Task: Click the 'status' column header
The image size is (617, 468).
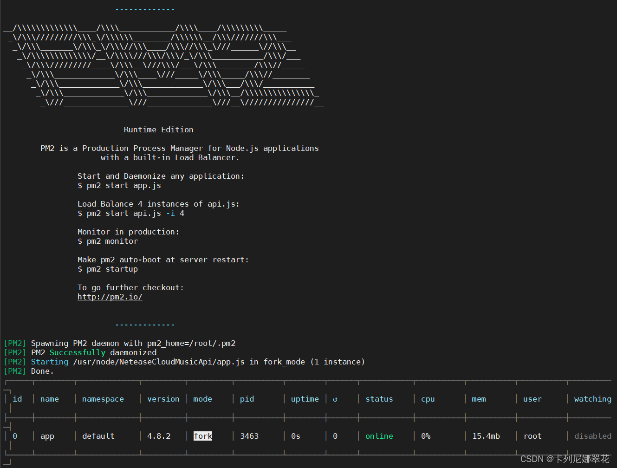Action: (379, 399)
